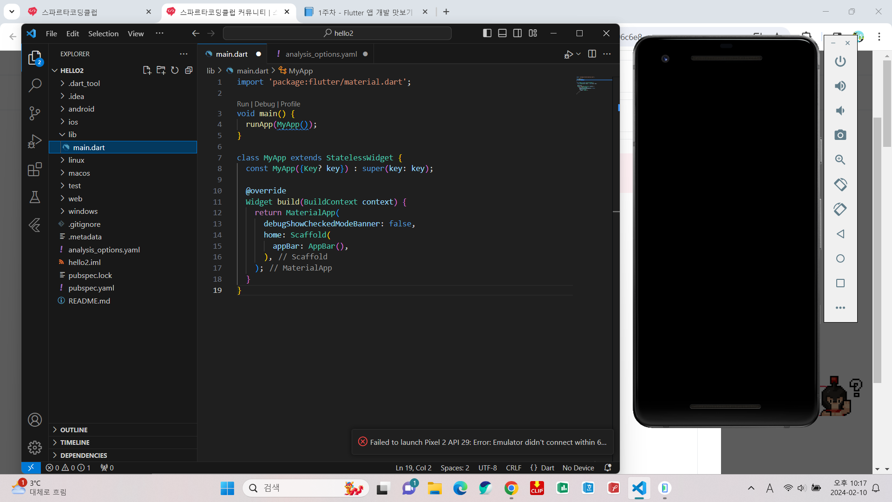Open the Selection menu

[103, 33]
